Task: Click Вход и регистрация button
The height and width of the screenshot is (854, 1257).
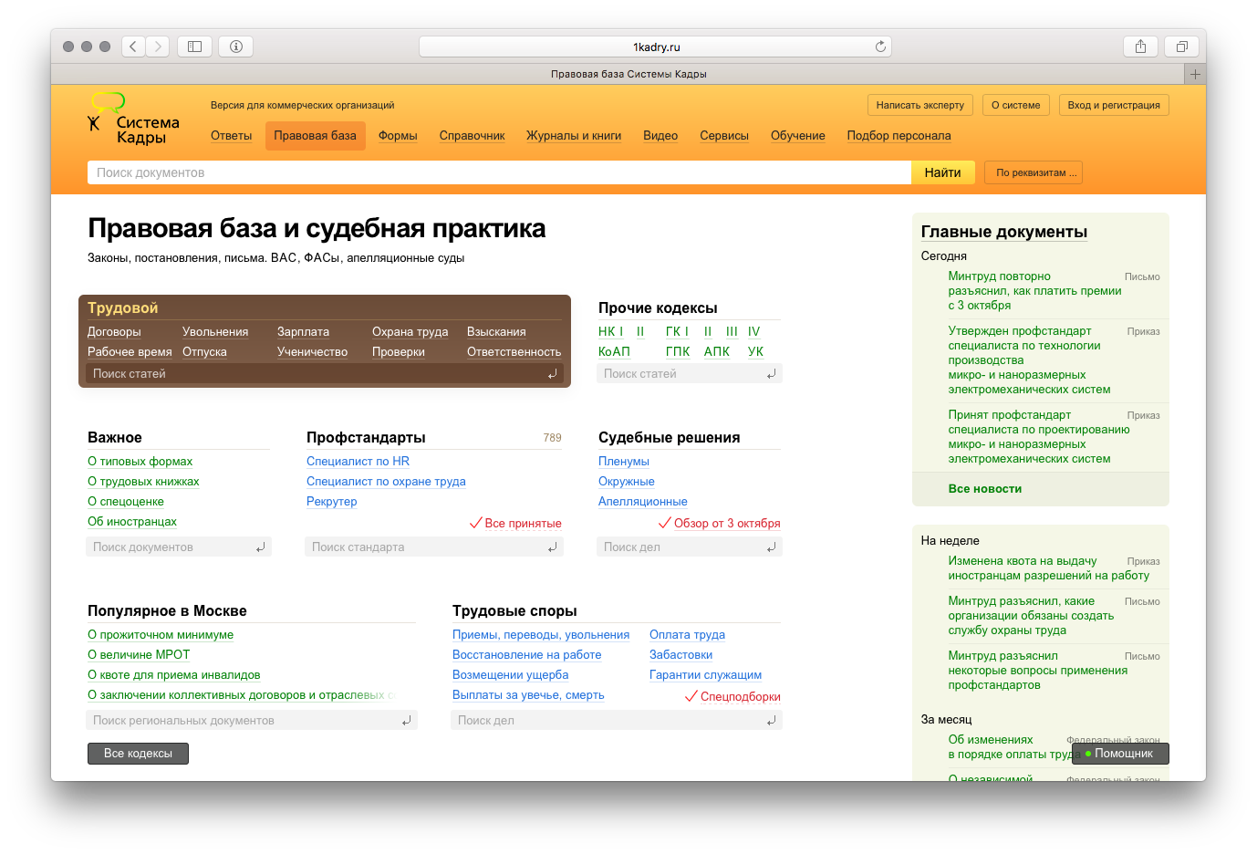Action: pyautogui.click(x=1113, y=105)
